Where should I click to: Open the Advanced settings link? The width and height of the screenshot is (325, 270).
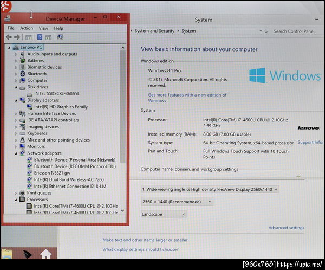[x=286, y=228]
